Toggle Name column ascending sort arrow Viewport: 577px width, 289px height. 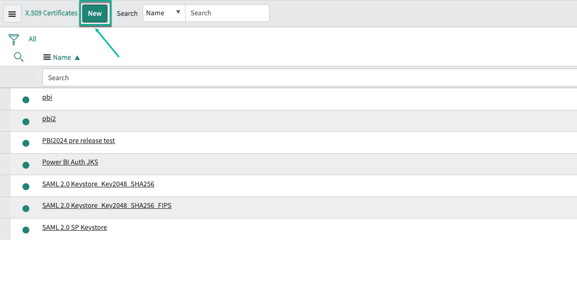pos(77,58)
